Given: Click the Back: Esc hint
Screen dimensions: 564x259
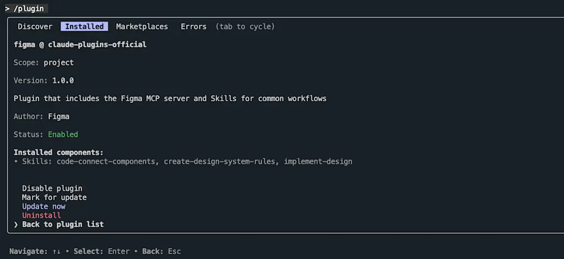Looking at the screenshot, I should [x=161, y=251].
